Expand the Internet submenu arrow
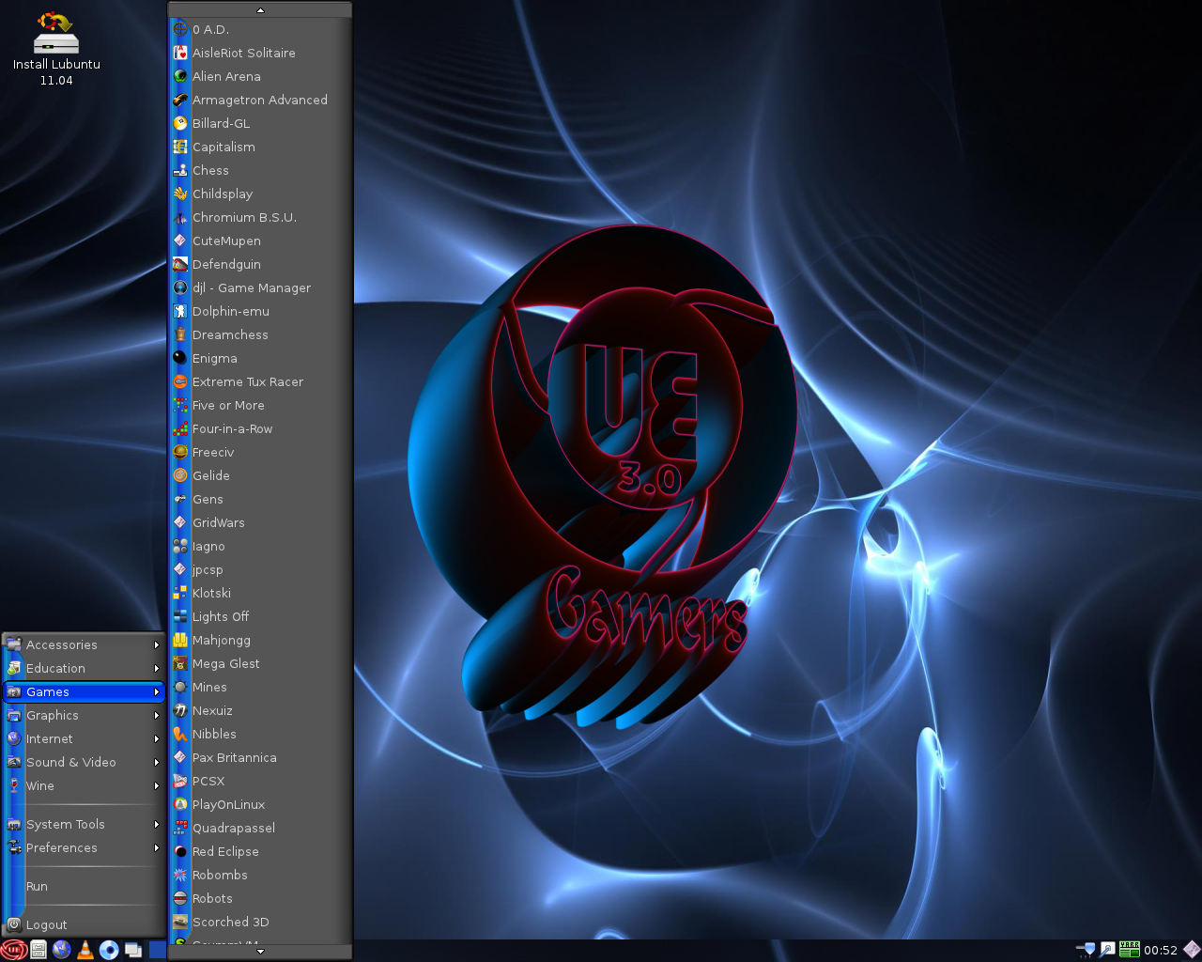Viewport: 1202px width, 962px height. (157, 739)
